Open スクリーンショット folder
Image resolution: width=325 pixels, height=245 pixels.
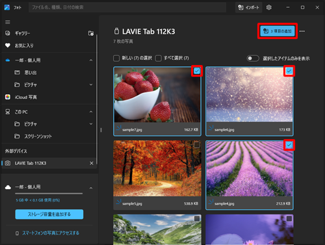[x=49, y=136]
